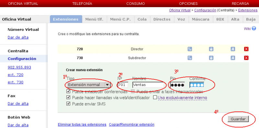Click the Configuración breadcrumb link
This screenshot has height=128, width=259.
[x=205, y=10]
